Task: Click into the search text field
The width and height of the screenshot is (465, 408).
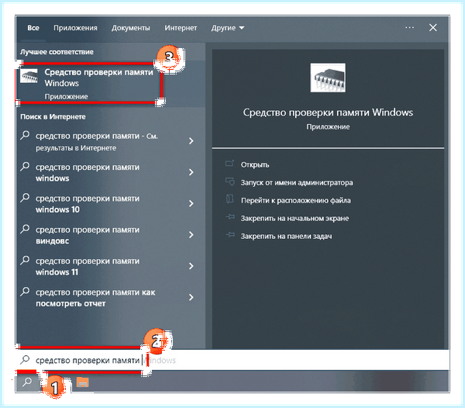Action: 232,360
